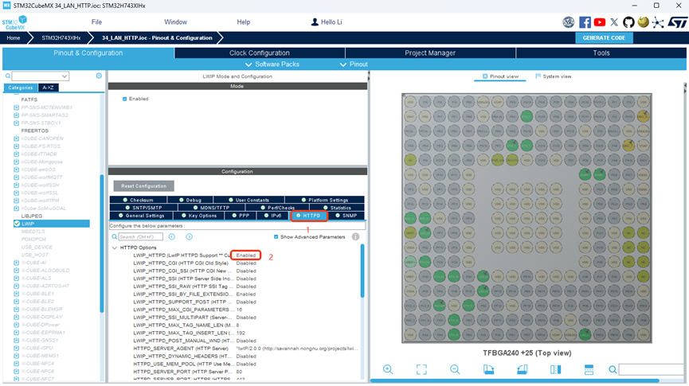Switch to the Tools tab
The width and height of the screenshot is (689, 386).
point(601,53)
